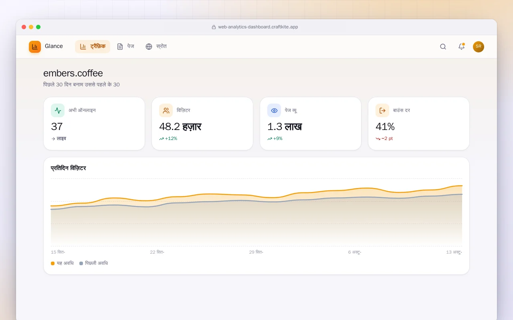Viewport: 513px width, 320px height.
Task: Toggle the यह अवधि legend series
Action: pos(62,263)
